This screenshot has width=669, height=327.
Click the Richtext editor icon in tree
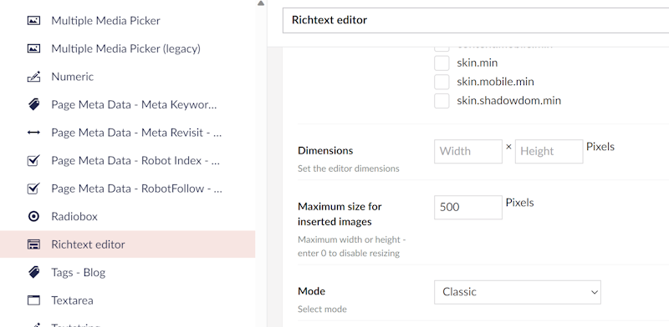[x=33, y=244]
